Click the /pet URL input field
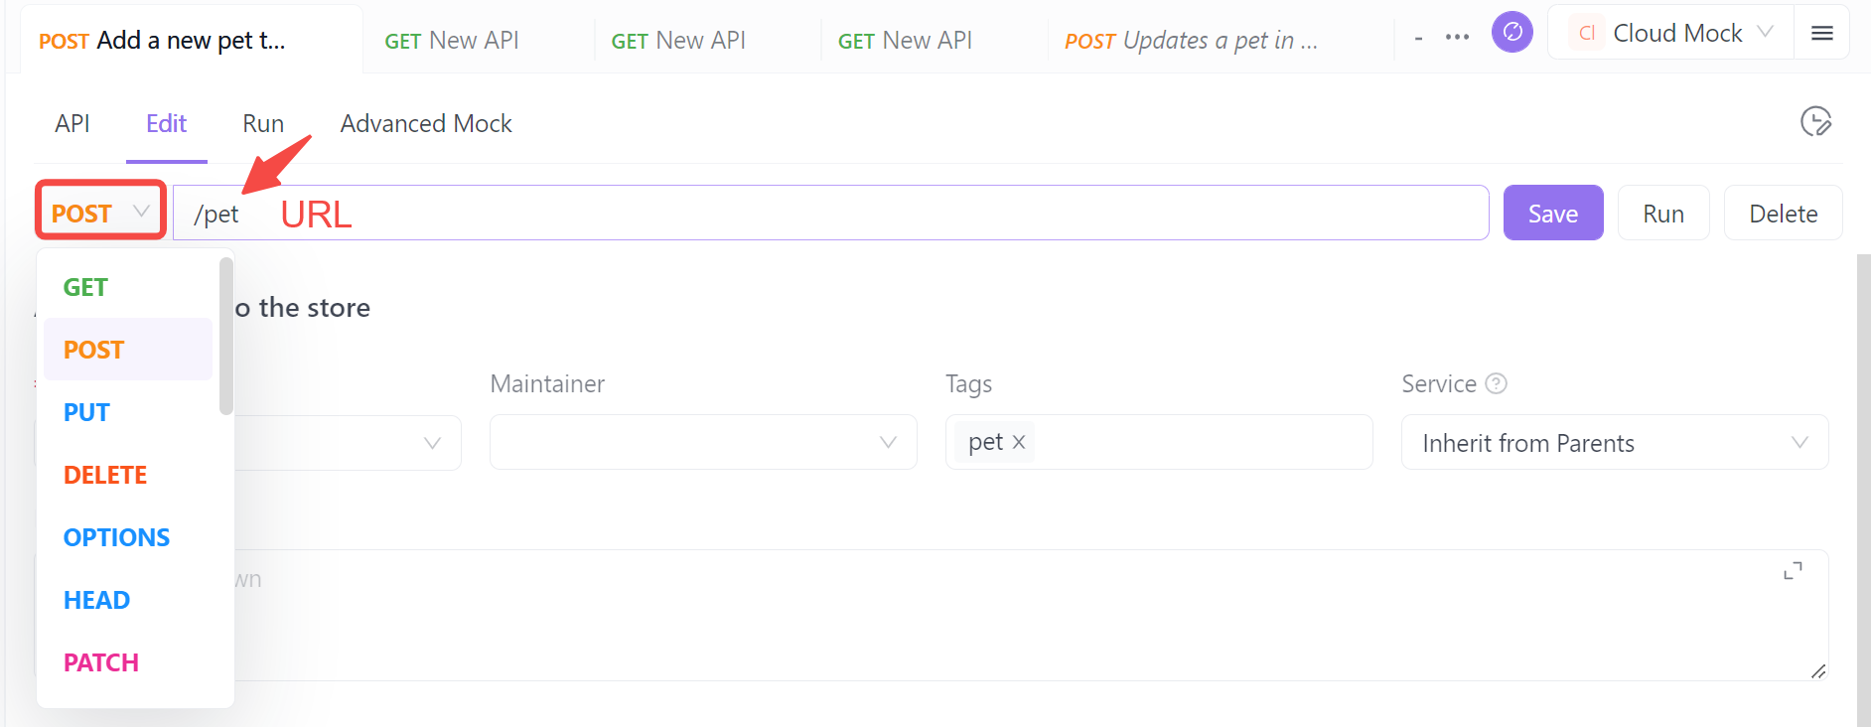This screenshot has width=1871, height=727. pyautogui.click(x=830, y=213)
